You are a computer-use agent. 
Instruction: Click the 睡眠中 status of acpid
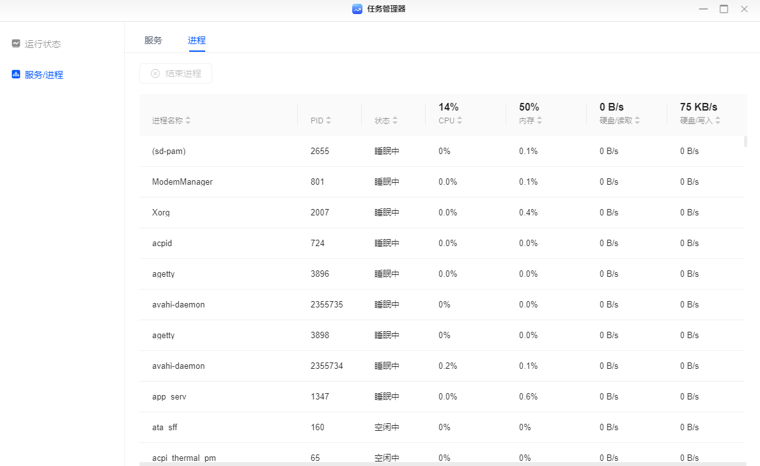point(387,243)
